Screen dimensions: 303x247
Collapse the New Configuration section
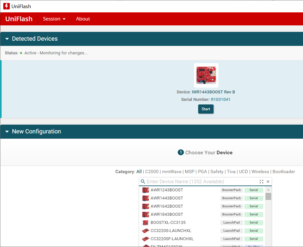[7, 131]
